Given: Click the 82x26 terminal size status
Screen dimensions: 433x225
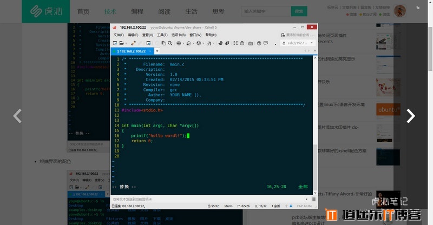Looking at the screenshot, I should [x=244, y=206].
